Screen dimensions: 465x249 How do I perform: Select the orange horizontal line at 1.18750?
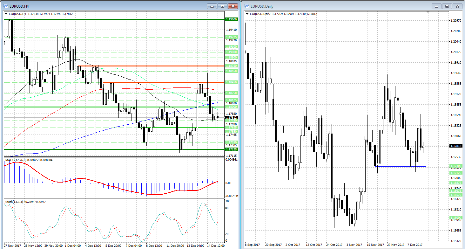159,66
